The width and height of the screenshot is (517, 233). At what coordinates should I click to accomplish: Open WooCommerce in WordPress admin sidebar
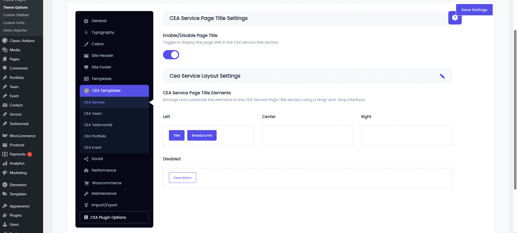(x=22, y=136)
